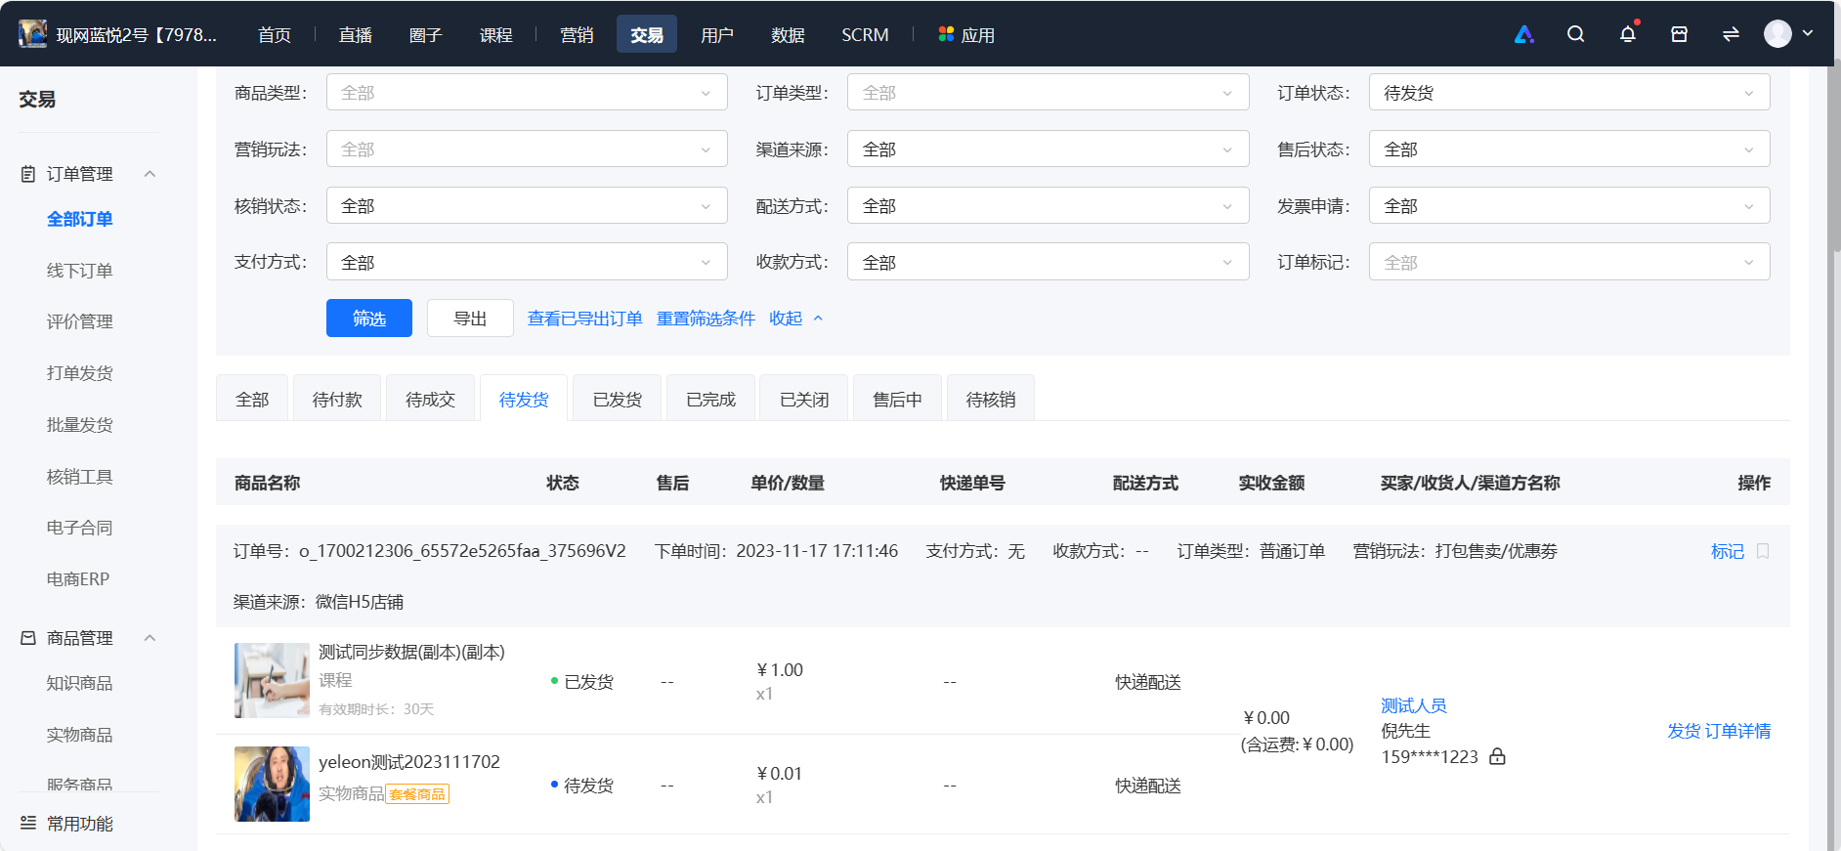The image size is (1841, 851).
Task: Click the 订单管理 clipboard icon
Action: tap(28, 174)
